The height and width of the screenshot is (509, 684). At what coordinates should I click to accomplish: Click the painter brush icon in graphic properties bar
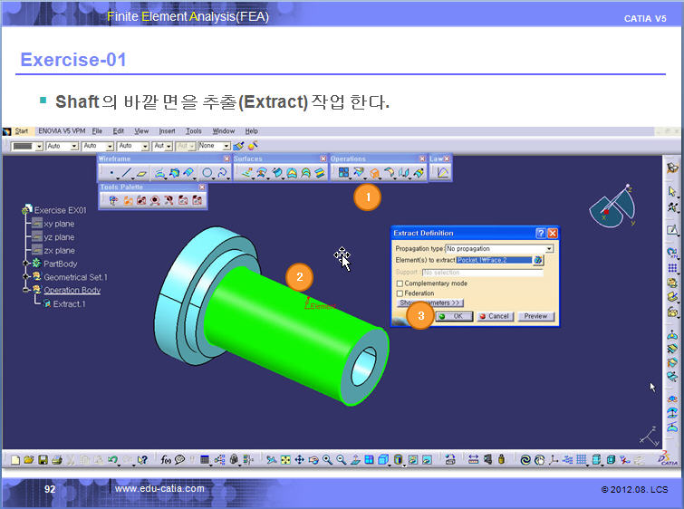[238, 146]
